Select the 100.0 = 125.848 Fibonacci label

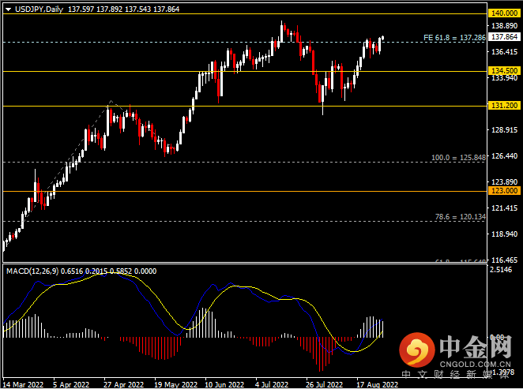pos(458,158)
